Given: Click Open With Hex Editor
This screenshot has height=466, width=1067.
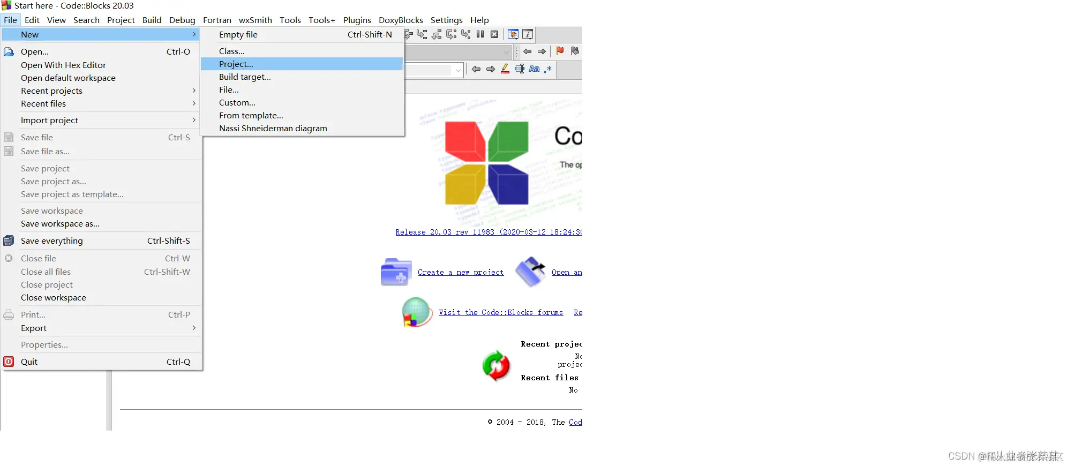Looking at the screenshot, I should [101, 65].
